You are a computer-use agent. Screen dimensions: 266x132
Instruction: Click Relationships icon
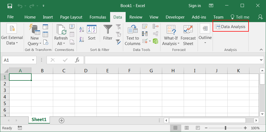pos(155,34)
